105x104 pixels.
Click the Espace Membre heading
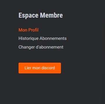point(41,15)
